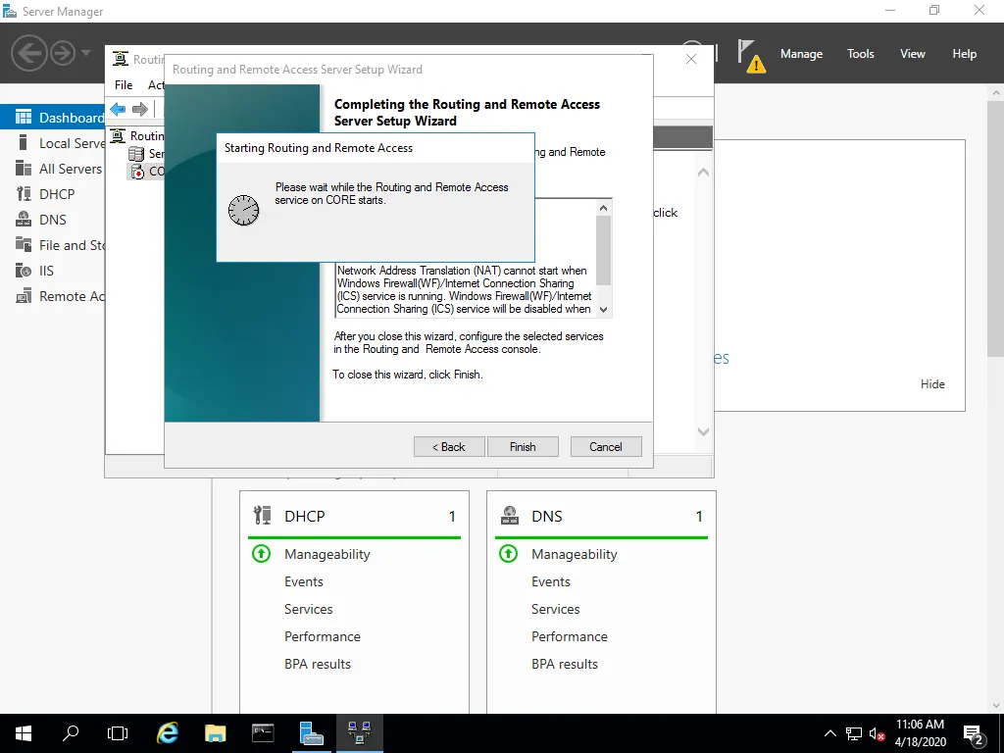Click Hide link on the welcome tile
Screen dimensions: 1004x753
(x=932, y=384)
